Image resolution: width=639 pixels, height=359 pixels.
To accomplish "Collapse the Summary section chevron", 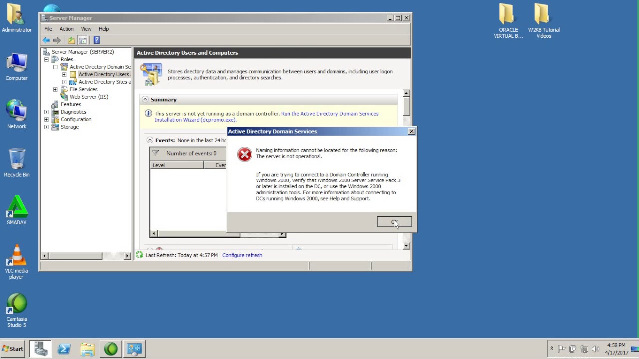I will point(145,99).
